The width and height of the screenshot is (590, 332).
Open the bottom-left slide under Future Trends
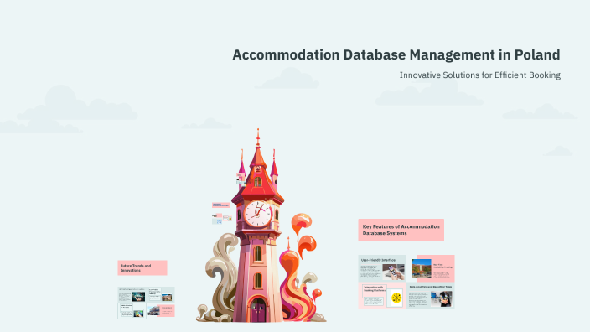click(x=132, y=311)
